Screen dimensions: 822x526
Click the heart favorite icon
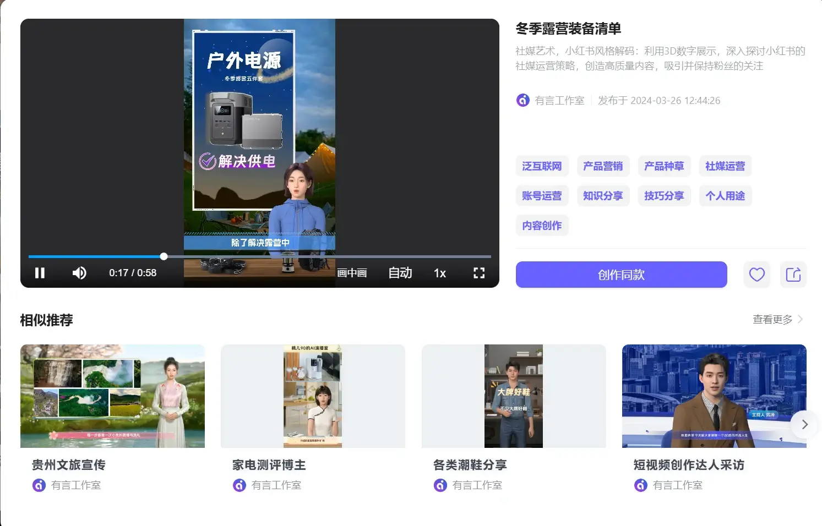coord(756,275)
